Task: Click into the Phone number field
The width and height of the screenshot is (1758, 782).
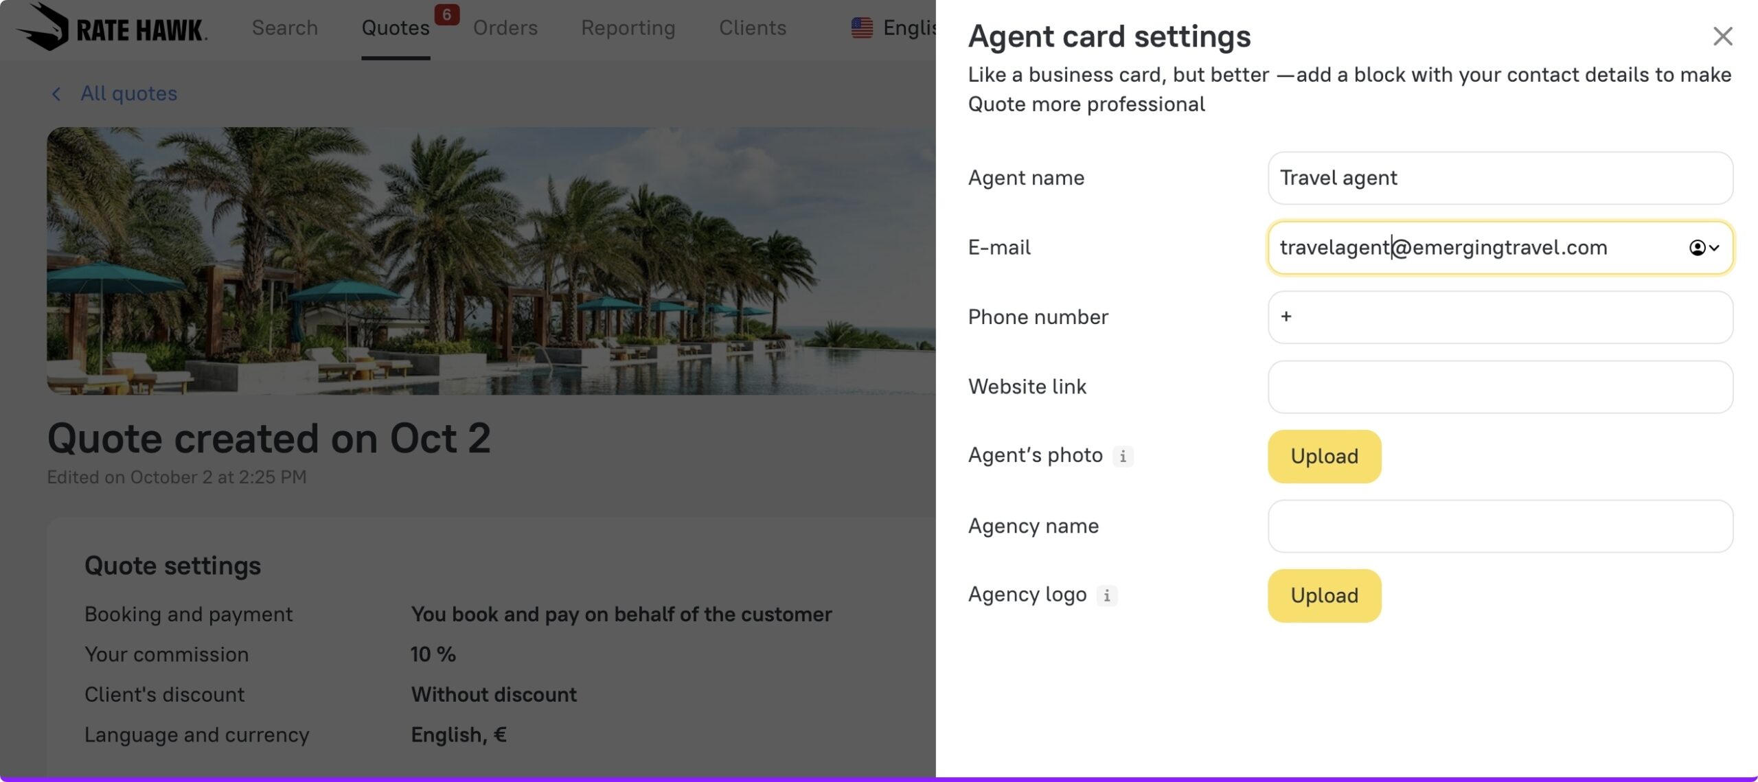Action: [x=1500, y=317]
